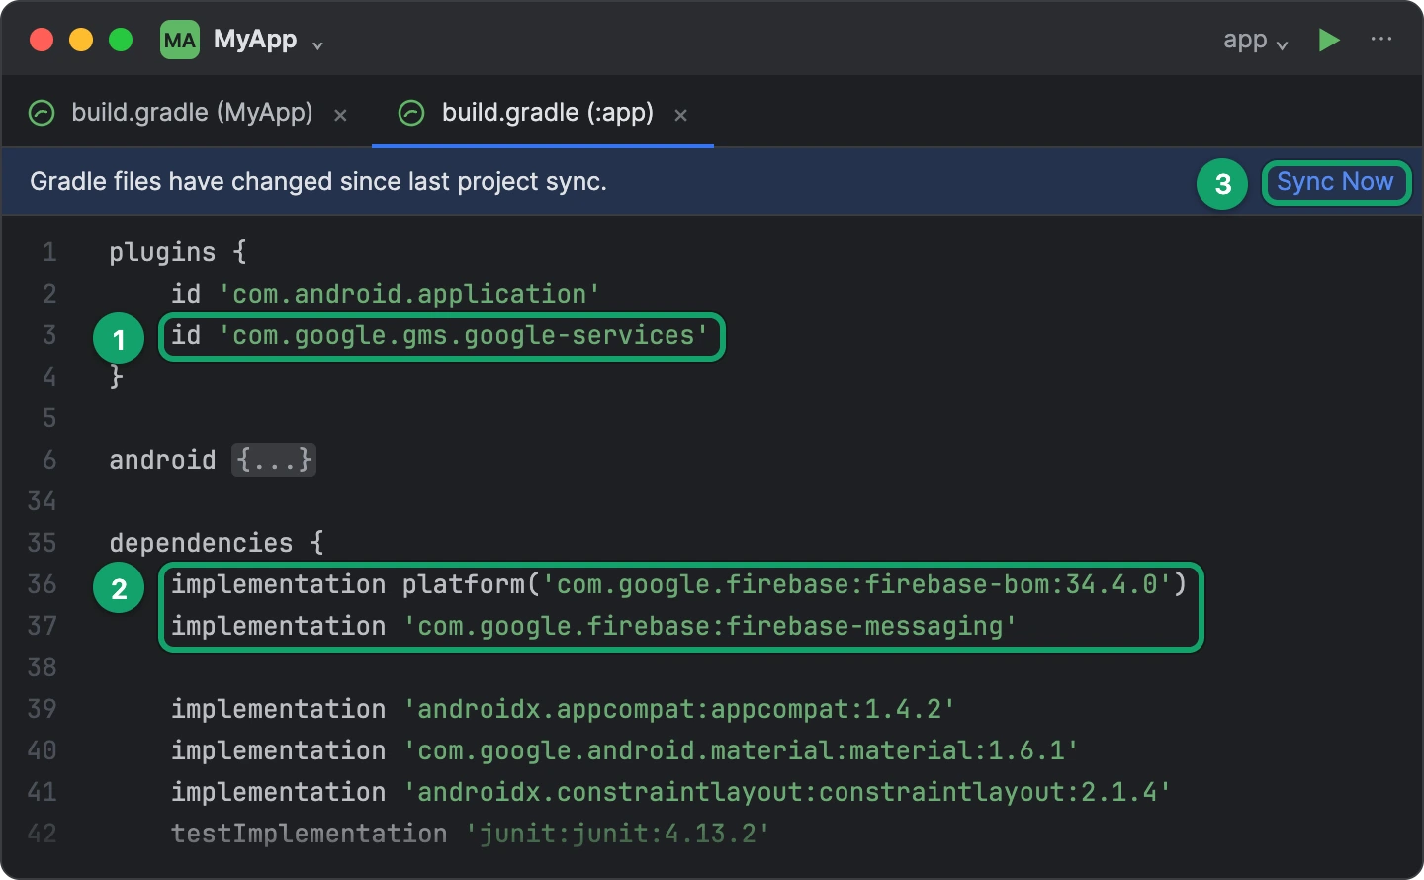
Task: Expand the folded android {...} block
Action: click(274, 460)
